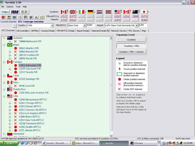Click the Italy flag shortcut

point(81,12)
